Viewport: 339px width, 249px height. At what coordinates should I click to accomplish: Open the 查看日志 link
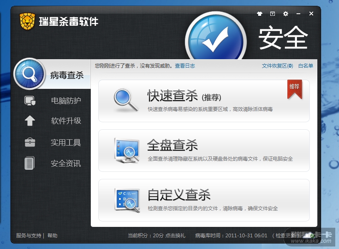(185, 66)
